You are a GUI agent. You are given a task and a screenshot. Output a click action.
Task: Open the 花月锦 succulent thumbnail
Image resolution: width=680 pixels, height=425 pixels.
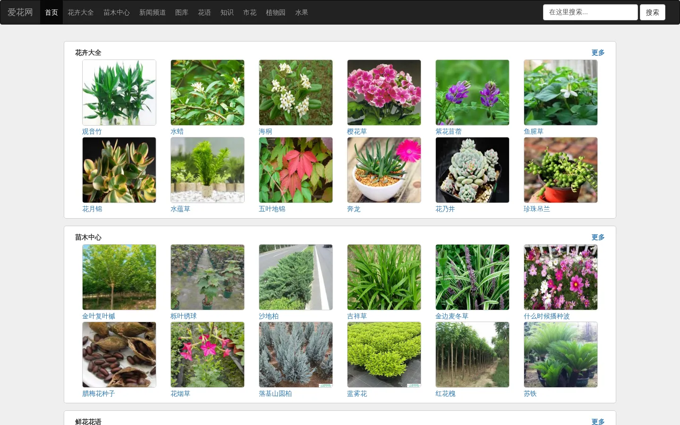click(x=119, y=170)
